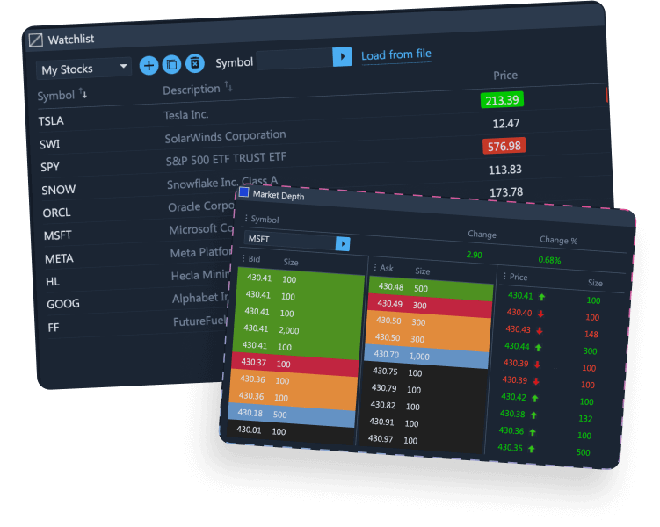Screen dimensions: 660x527
Task: Click the green 430.48 ask row
Action: pyautogui.click(x=431, y=288)
